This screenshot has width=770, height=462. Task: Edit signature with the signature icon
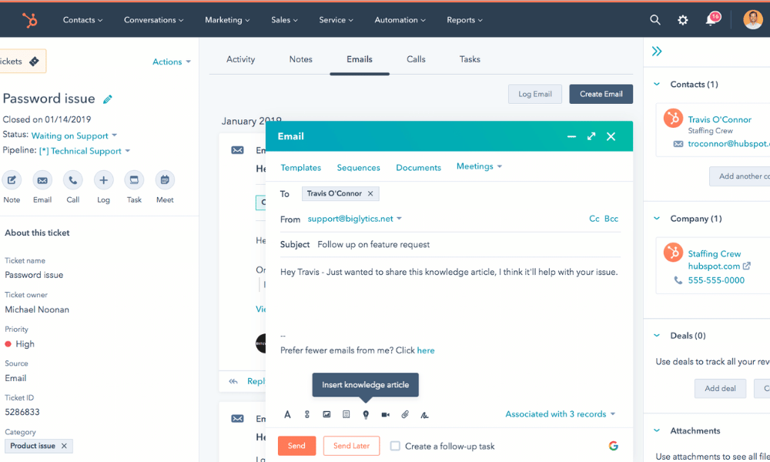pyautogui.click(x=424, y=415)
